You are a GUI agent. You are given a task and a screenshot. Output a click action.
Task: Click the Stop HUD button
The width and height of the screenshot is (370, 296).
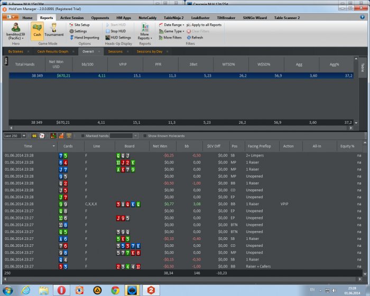pos(118,31)
